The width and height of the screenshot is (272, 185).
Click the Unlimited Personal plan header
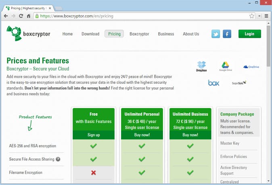click(142, 120)
